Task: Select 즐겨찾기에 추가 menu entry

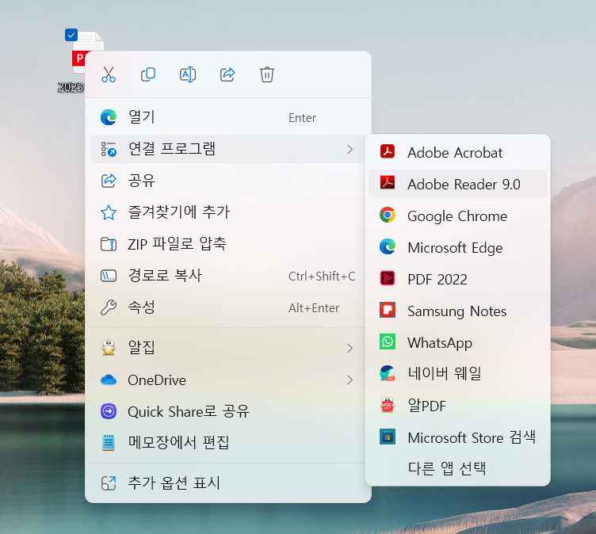Action: (227, 212)
